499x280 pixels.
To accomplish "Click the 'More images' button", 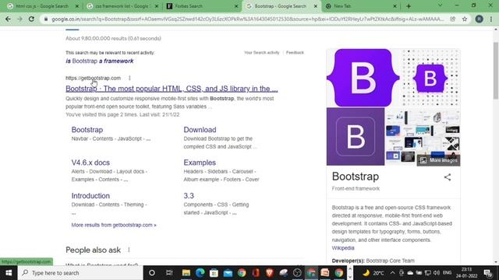I will 439,160.
